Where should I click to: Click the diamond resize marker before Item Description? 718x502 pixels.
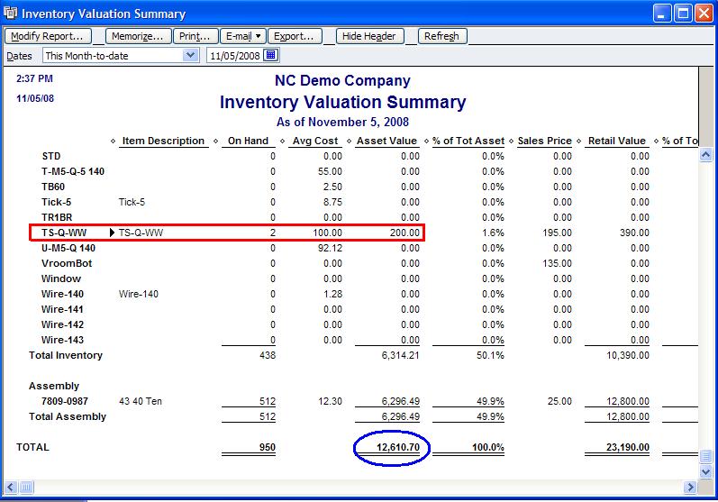click(114, 141)
